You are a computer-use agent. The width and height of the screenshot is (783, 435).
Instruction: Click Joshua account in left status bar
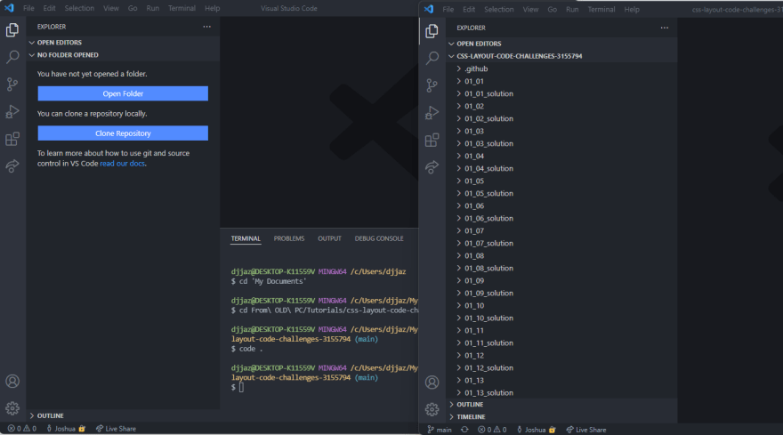click(66, 429)
